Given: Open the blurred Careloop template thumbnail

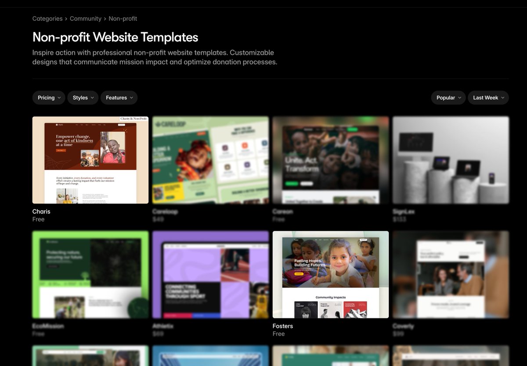Looking at the screenshot, I should [x=210, y=160].
